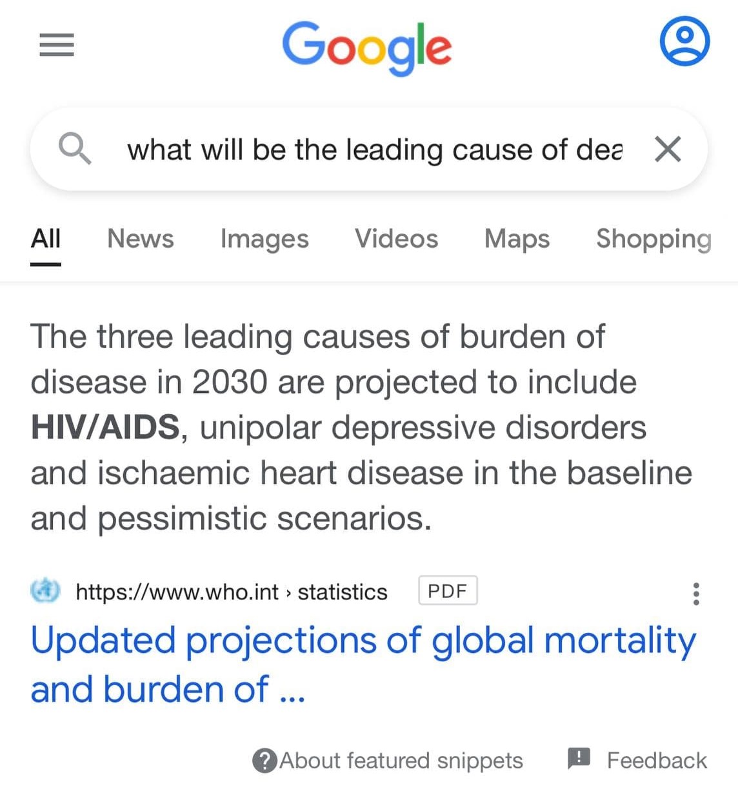
Task: Clear the search query with X
Action: pos(668,150)
